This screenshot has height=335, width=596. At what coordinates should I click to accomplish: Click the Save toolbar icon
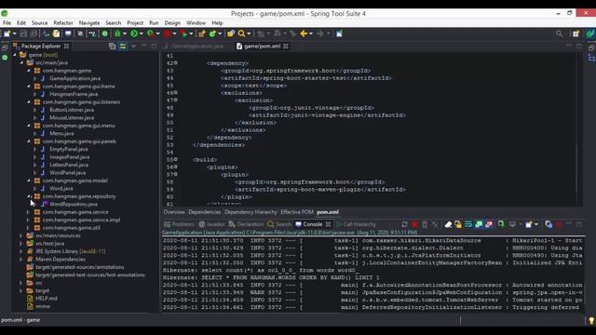23,33
